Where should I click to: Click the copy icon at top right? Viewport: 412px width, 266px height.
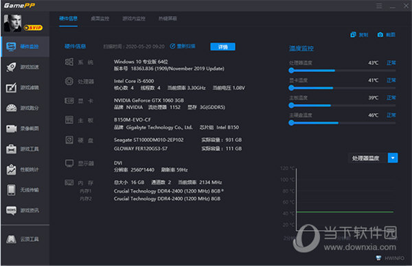tap(353, 35)
